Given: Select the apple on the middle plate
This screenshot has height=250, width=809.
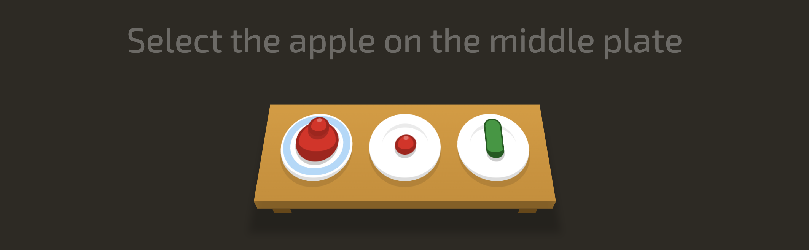Looking at the screenshot, I should [x=405, y=144].
